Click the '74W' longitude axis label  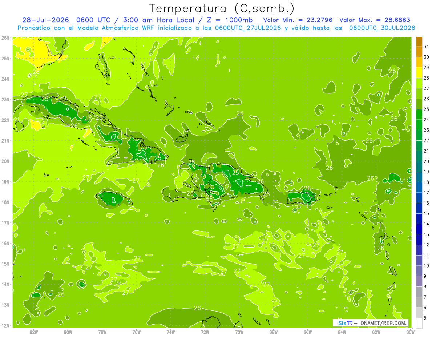[x=171, y=332]
